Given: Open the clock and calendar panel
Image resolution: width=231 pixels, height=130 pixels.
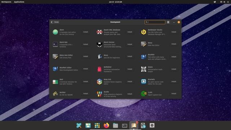Looking at the screenshot, I should (115, 2).
